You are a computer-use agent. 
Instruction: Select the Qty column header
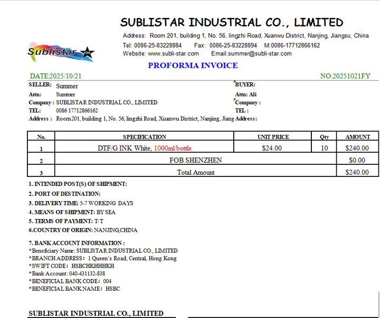click(x=324, y=137)
